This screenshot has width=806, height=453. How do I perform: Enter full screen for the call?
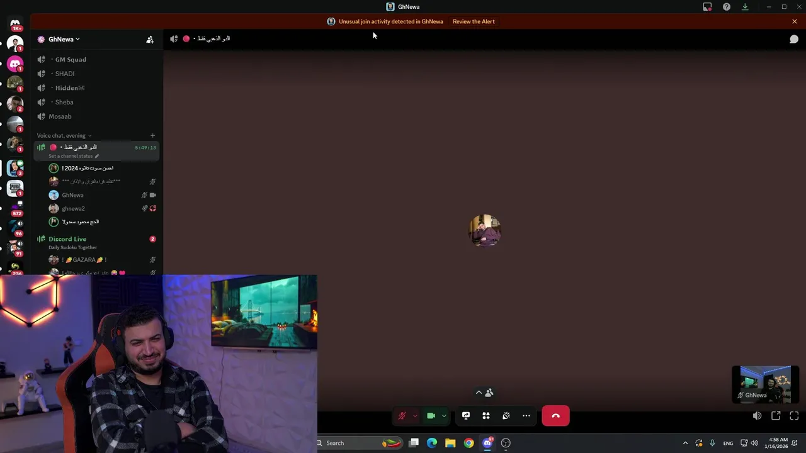[794, 416]
